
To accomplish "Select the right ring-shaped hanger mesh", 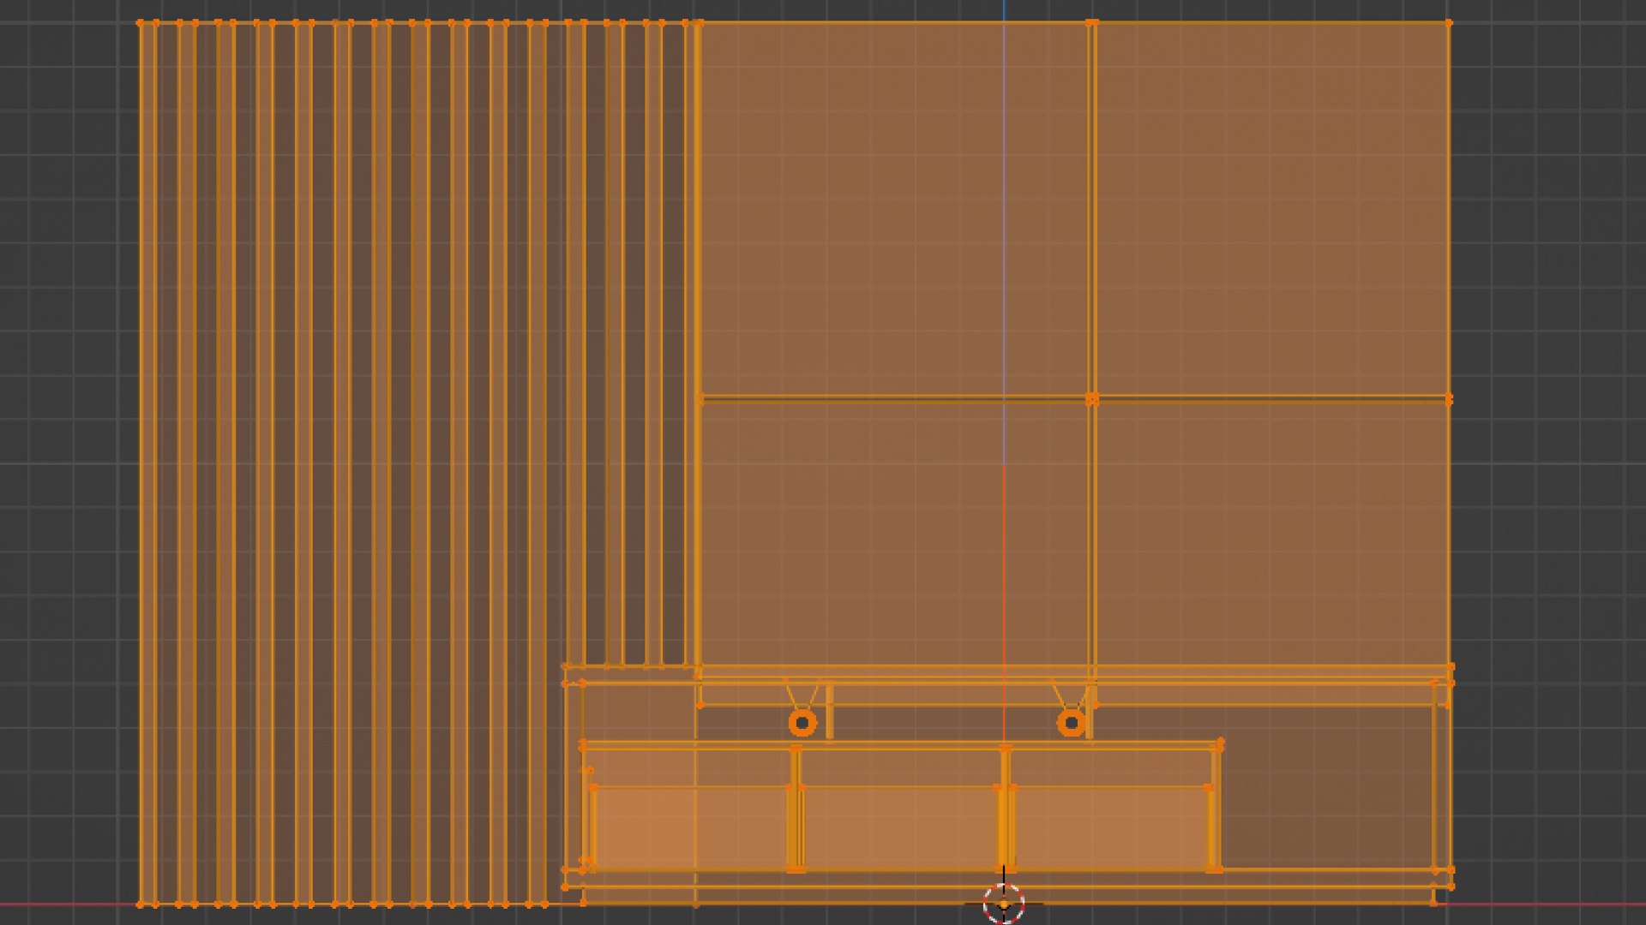I will 1071,723.
